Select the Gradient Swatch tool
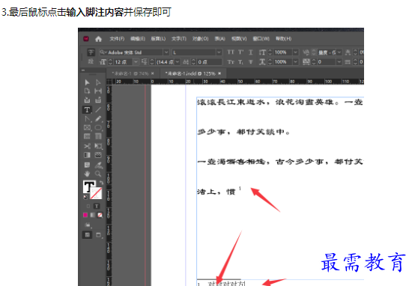Viewport: 412px width, 286px height. point(87,155)
